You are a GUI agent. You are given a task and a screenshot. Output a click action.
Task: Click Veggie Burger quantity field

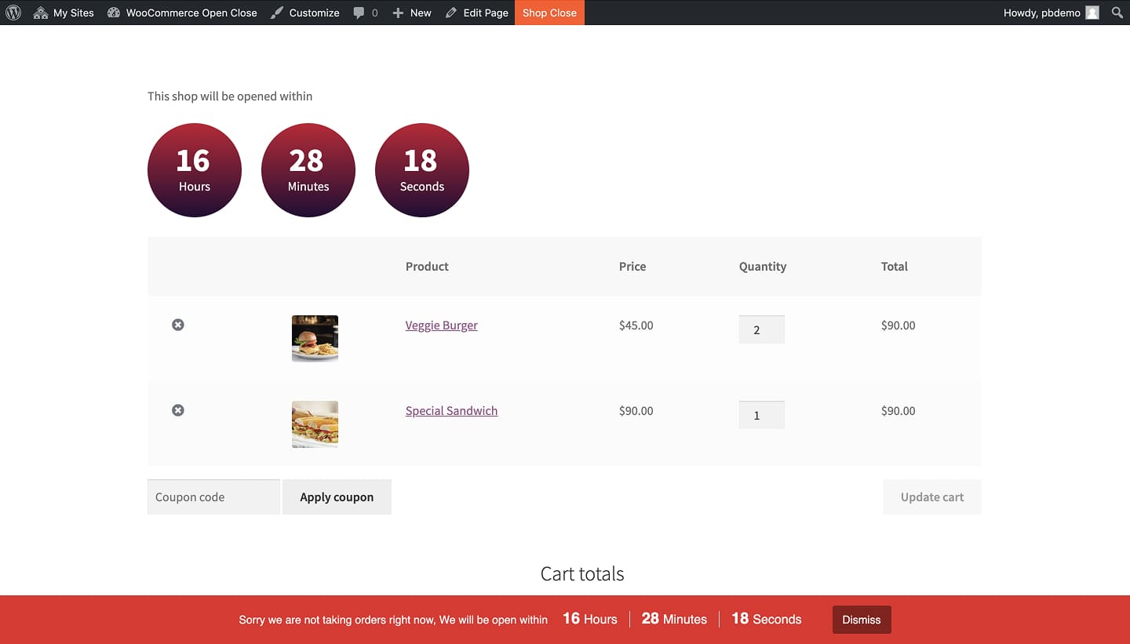pyautogui.click(x=762, y=329)
